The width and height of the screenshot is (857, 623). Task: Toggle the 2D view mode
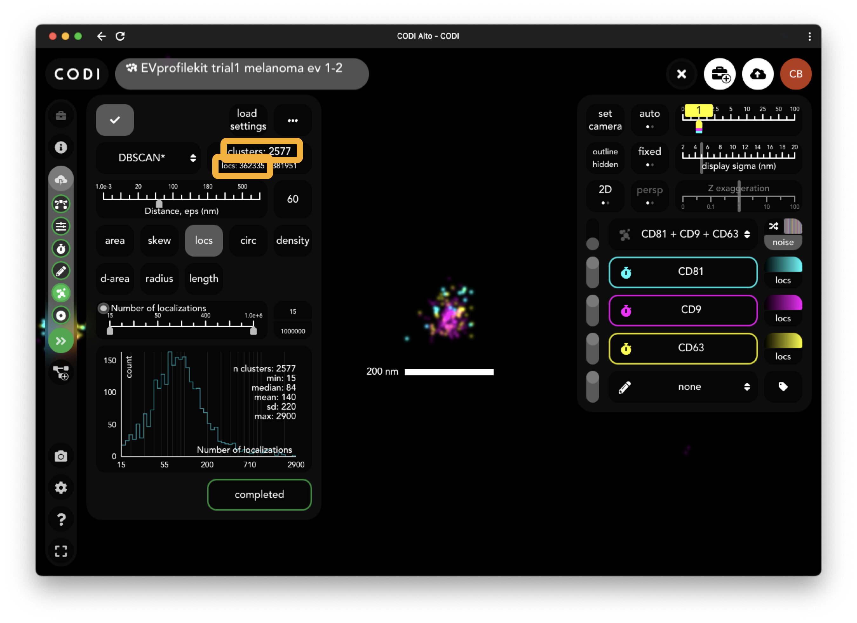tap(605, 196)
